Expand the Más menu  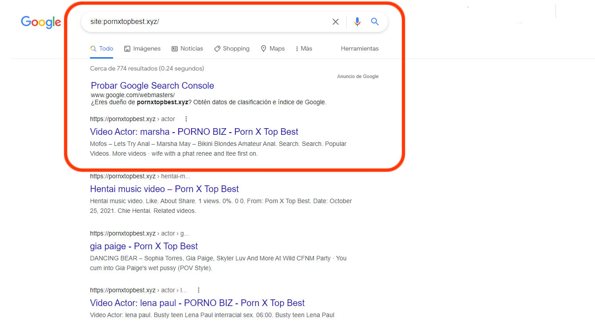304,49
